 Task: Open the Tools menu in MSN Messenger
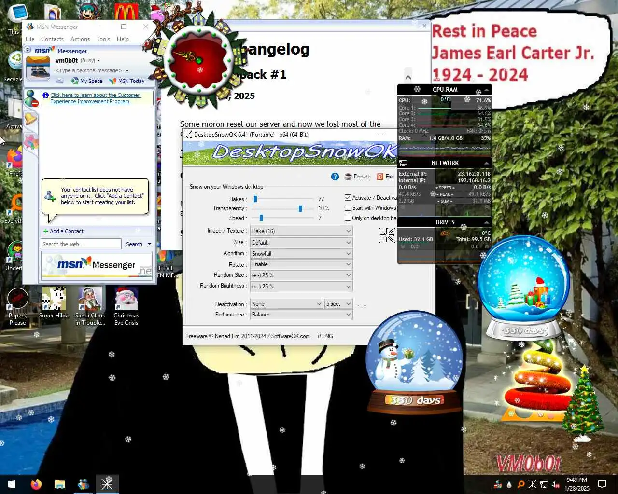click(103, 39)
